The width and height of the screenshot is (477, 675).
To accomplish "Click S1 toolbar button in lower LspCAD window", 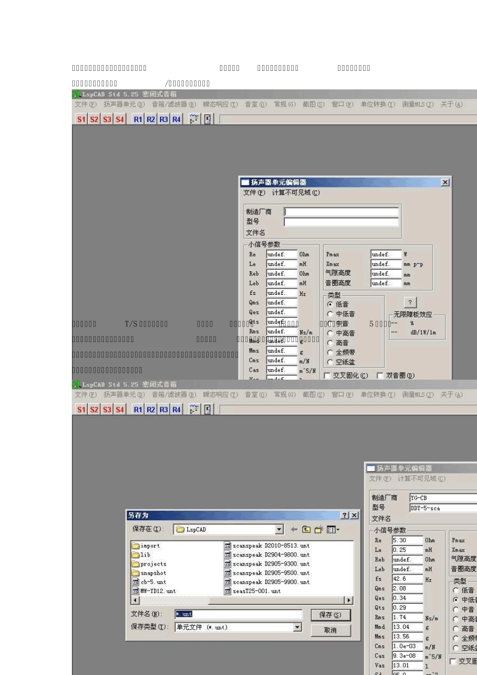I will point(81,409).
